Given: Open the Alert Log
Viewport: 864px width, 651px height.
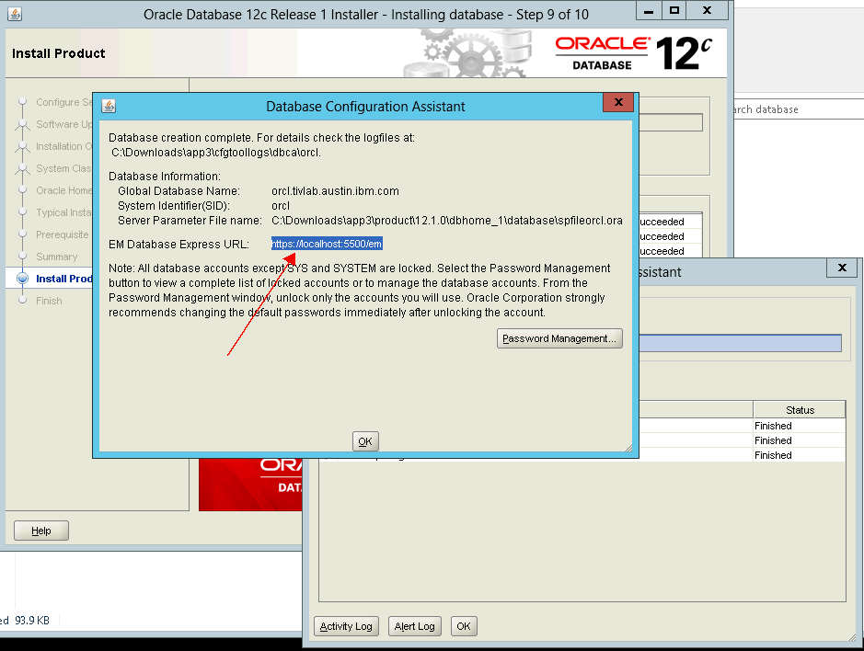Looking at the screenshot, I should pyautogui.click(x=414, y=626).
